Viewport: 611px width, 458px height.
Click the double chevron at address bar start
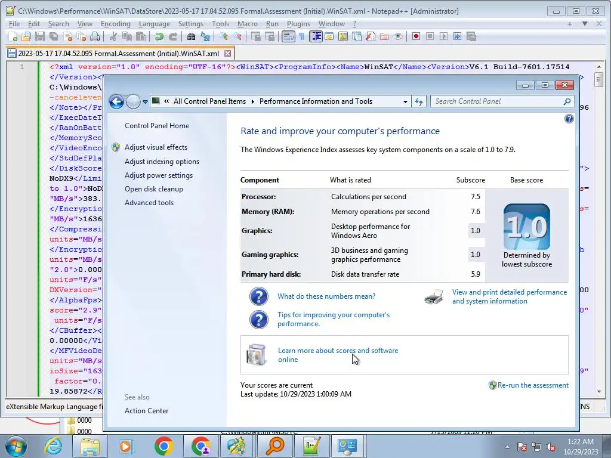[x=166, y=101]
